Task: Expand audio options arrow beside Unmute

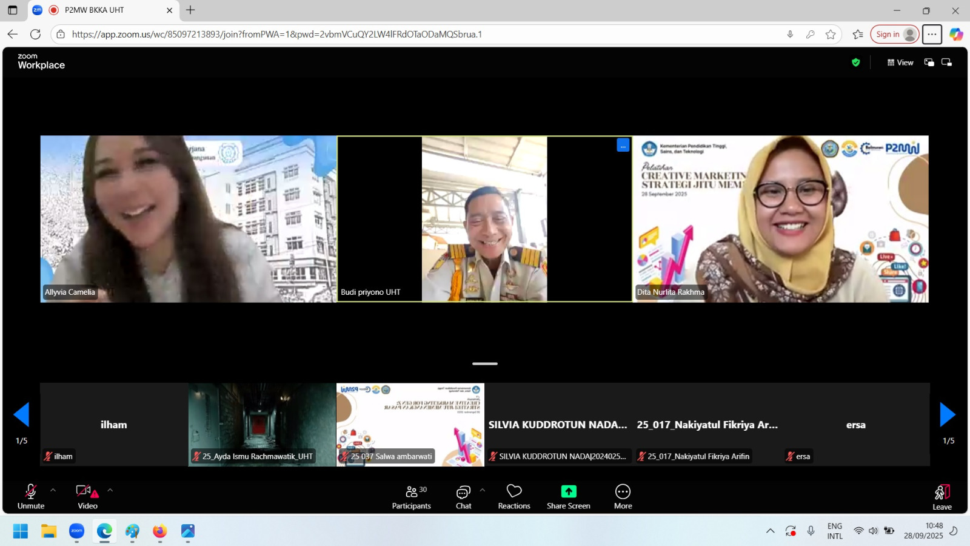Action: (53, 490)
